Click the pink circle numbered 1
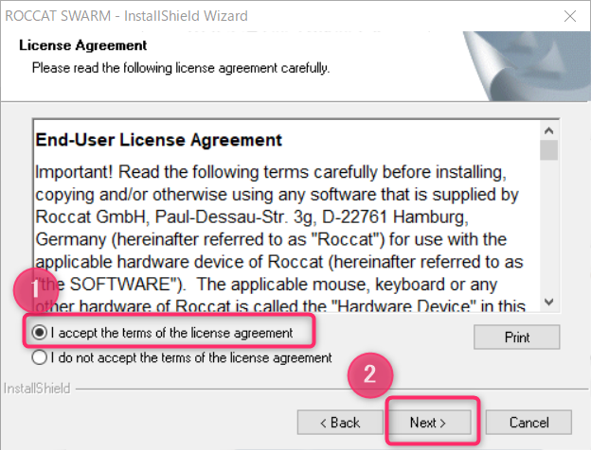 pyautogui.click(x=35, y=289)
